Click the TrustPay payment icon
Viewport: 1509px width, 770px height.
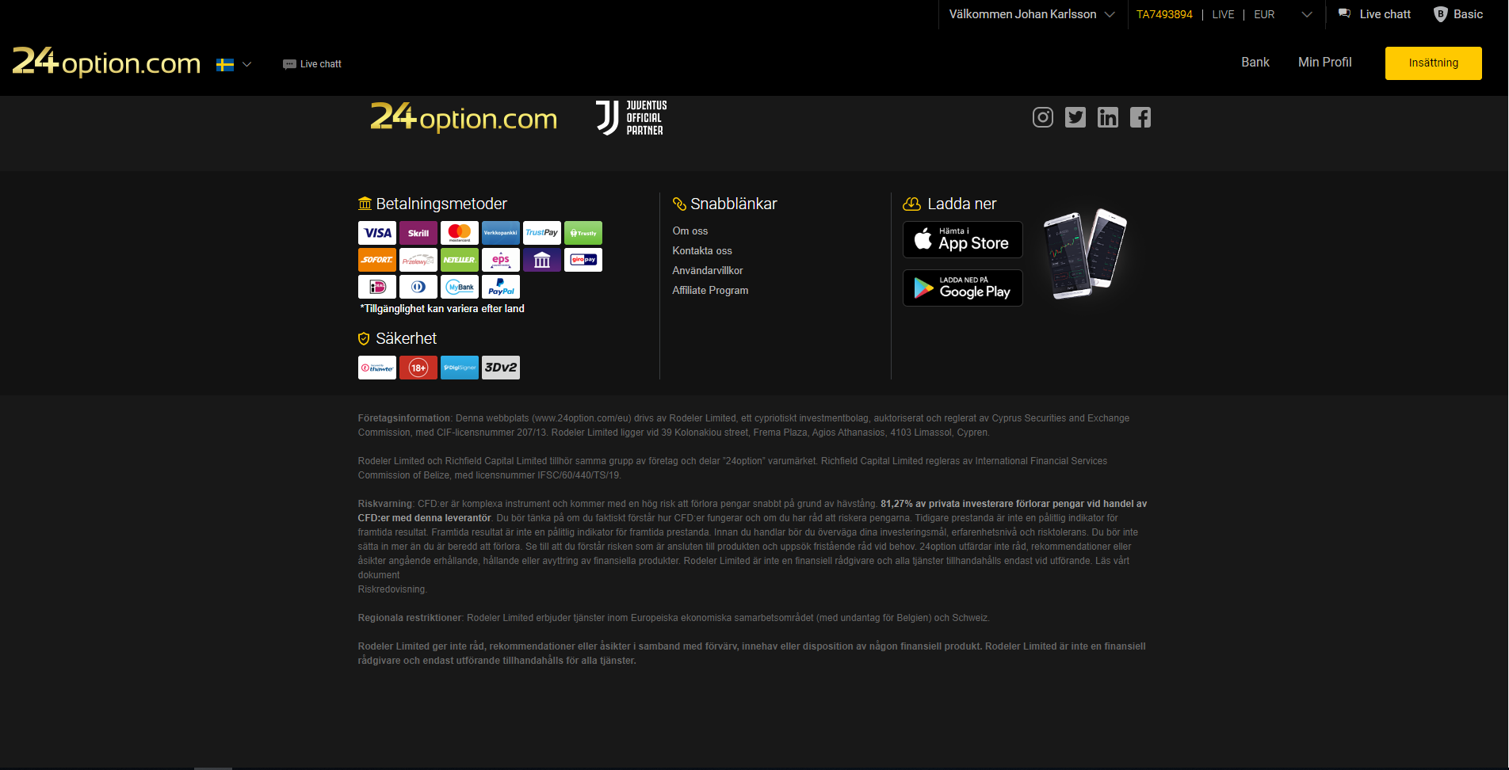(x=542, y=233)
